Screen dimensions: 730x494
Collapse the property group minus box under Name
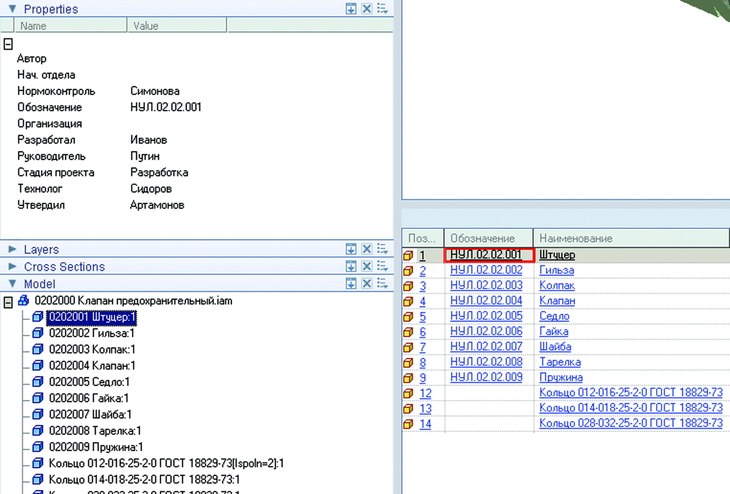click(8, 43)
